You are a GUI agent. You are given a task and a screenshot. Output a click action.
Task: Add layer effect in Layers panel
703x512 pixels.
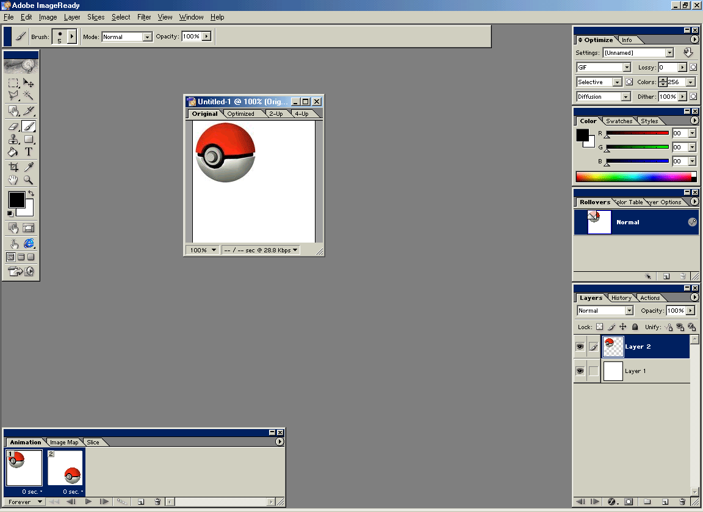[x=611, y=502]
